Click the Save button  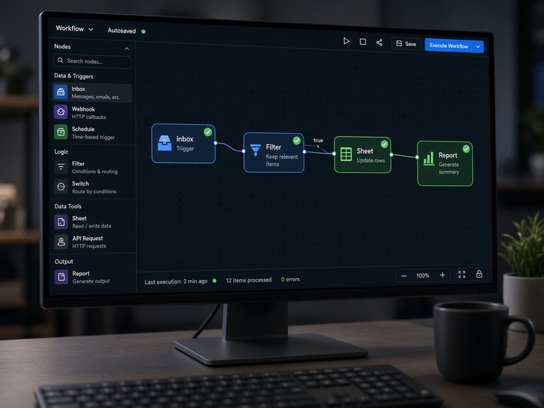point(406,44)
